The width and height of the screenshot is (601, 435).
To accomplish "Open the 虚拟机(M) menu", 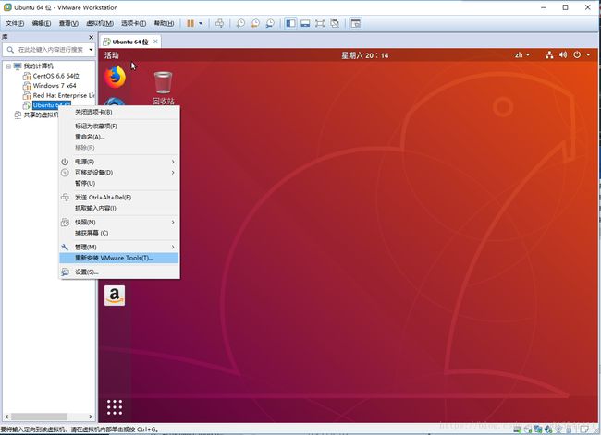I will (100, 23).
